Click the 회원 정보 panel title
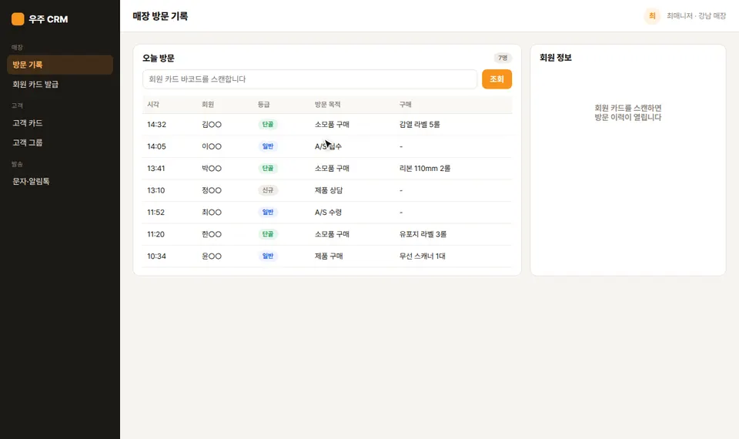The height and width of the screenshot is (439, 739). [556, 58]
